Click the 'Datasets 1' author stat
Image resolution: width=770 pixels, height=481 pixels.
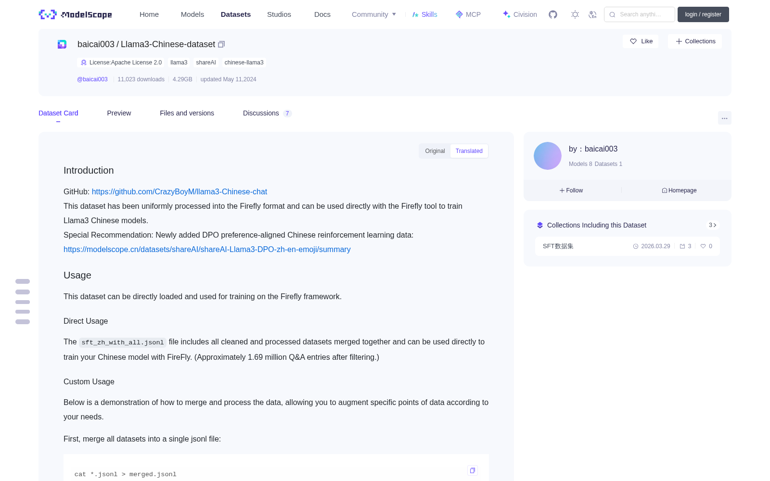pyautogui.click(x=608, y=164)
